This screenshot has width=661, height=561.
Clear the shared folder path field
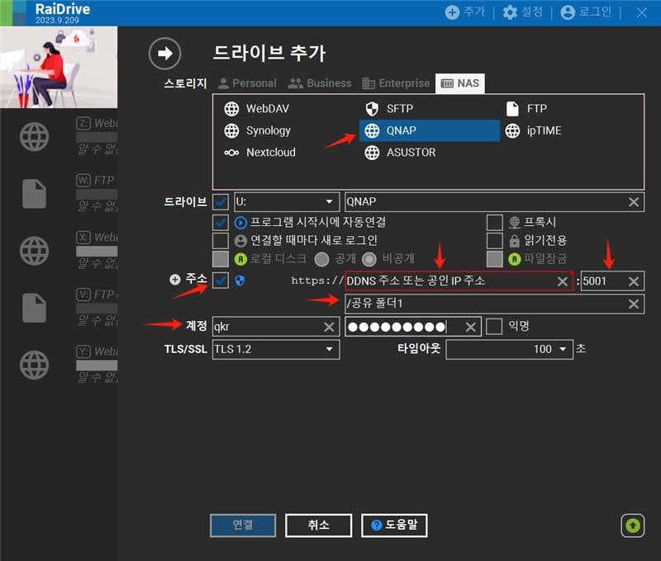click(x=634, y=304)
